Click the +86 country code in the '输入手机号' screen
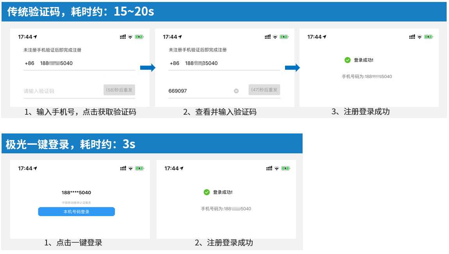This screenshot has height=254, width=449. click(30, 63)
